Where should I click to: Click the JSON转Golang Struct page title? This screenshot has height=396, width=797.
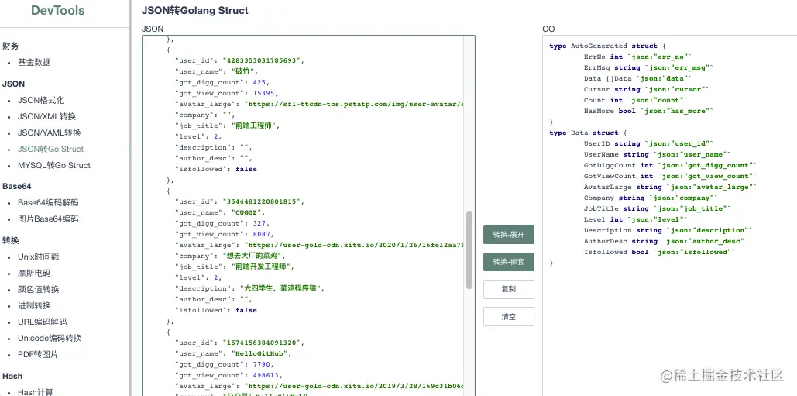pyautogui.click(x=194, y=10)
